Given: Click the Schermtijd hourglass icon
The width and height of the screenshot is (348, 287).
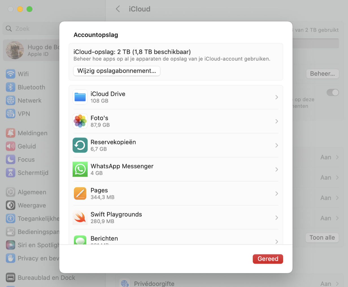Looking at the screenshot, I should click(x=10, y=173).
